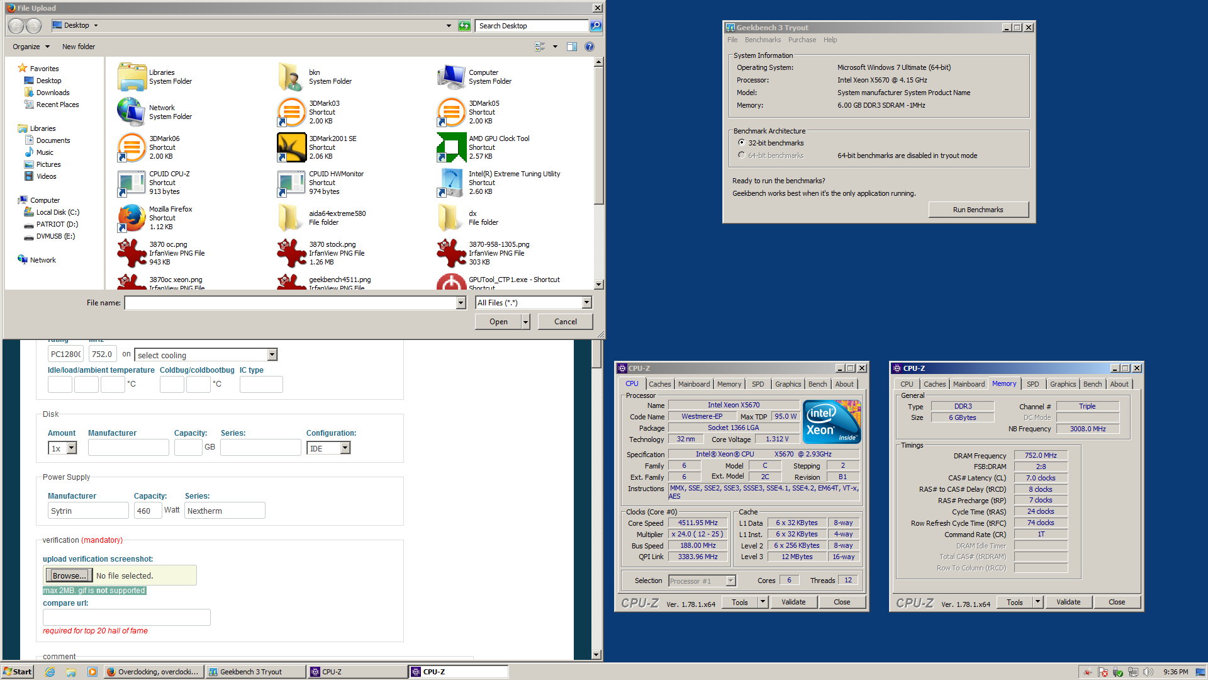
Task: Open the file dialog help icon
Action: point(590,47)
